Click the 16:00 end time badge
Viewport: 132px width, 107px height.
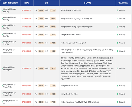[53, 68]
